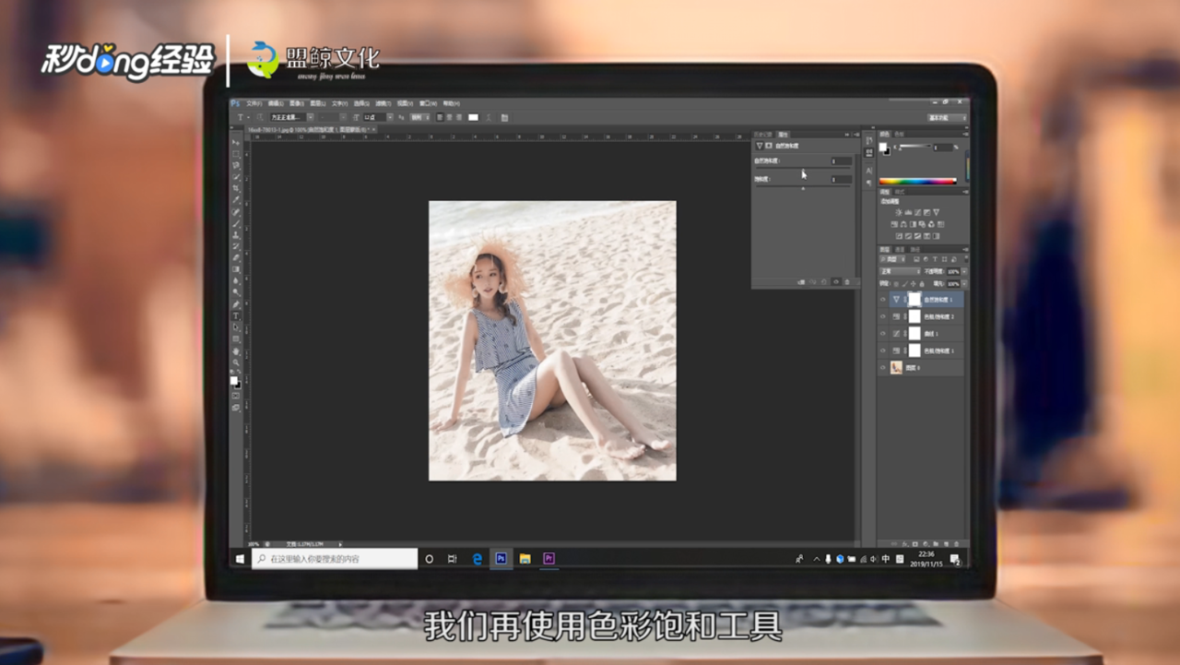The width and height of the screenshot is (1180, 665).
Task: Select the Quick Selection tool
Action: click(236, 177)
